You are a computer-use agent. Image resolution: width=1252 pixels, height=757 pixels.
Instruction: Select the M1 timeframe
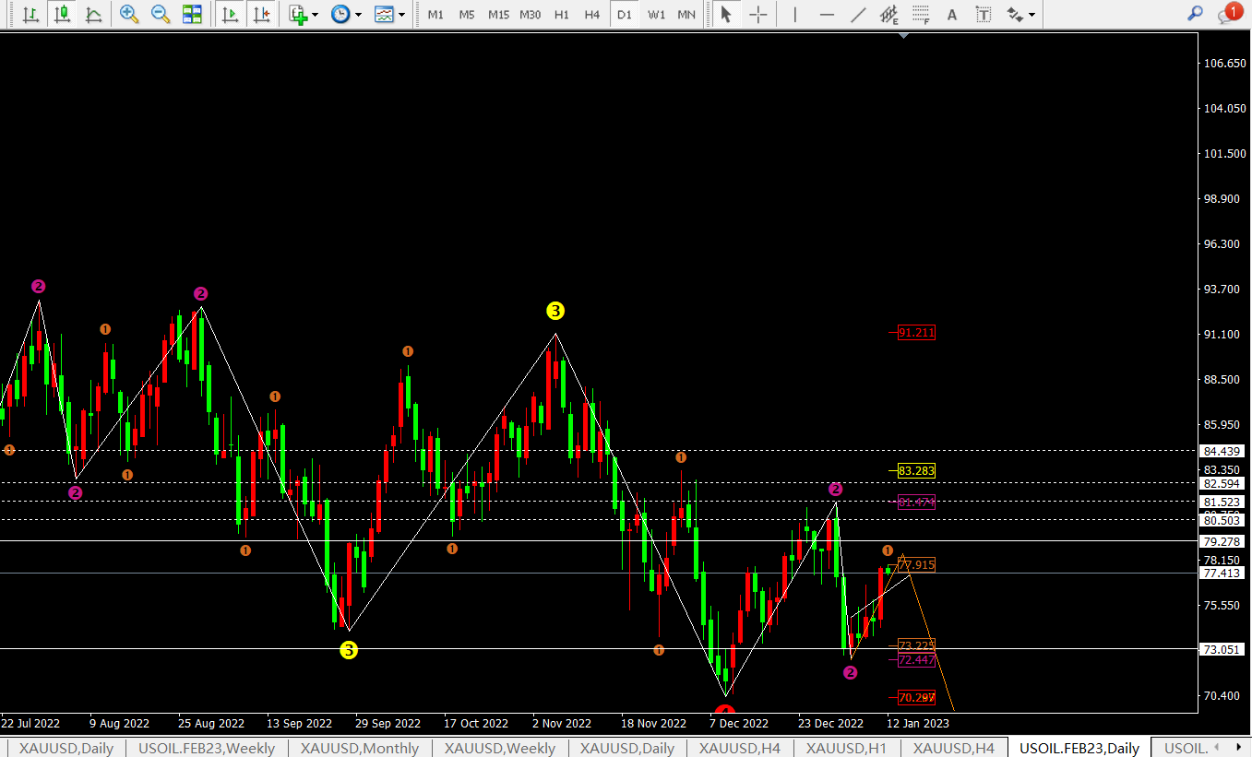[x=435, y=15]
